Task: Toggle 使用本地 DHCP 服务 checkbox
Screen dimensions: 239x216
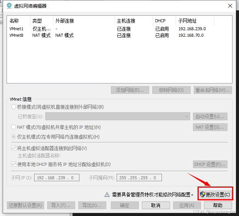Action: pos(13,164)
